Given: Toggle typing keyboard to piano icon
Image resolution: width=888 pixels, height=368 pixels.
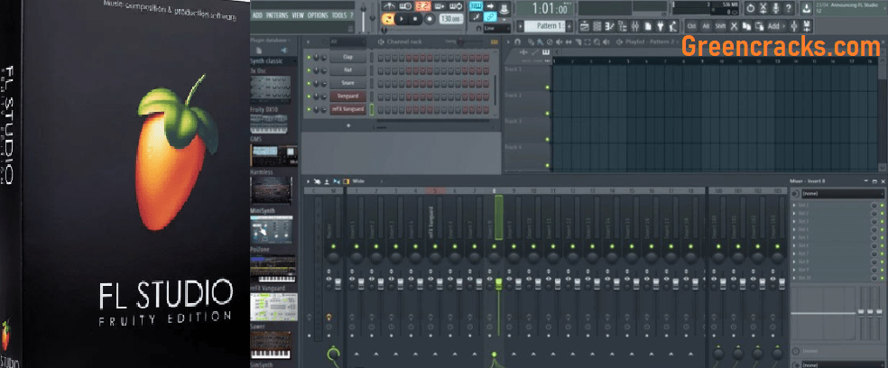Looking at the screenshot, I should (476, 6).
